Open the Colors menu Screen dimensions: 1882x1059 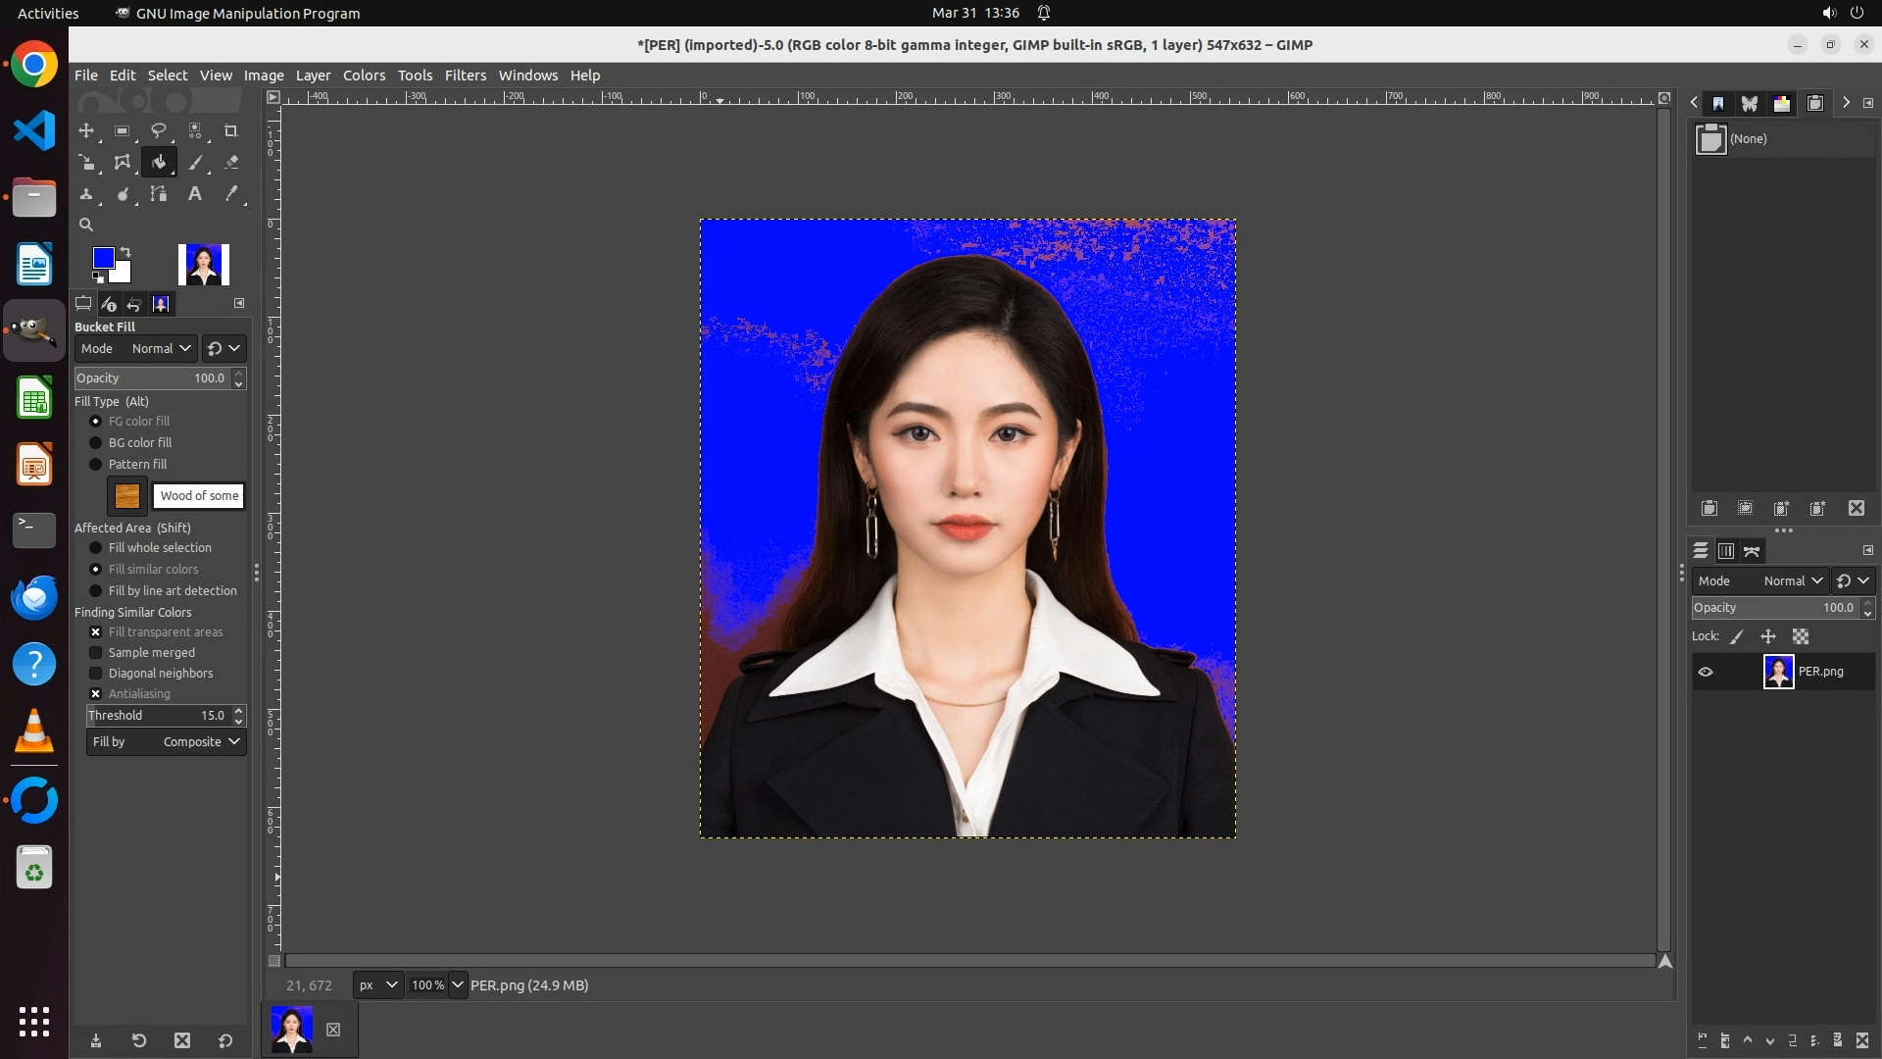tap(364, 76)
